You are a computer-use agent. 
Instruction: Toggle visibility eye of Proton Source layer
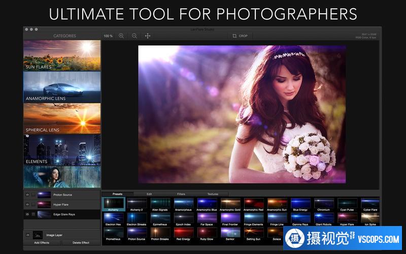27,195
